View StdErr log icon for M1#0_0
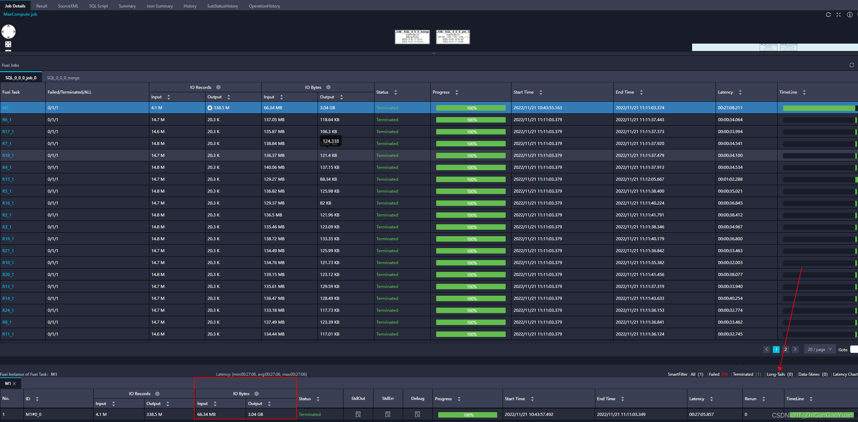The height and width of the screenshot is (422, 858). [x=388, y=414]
